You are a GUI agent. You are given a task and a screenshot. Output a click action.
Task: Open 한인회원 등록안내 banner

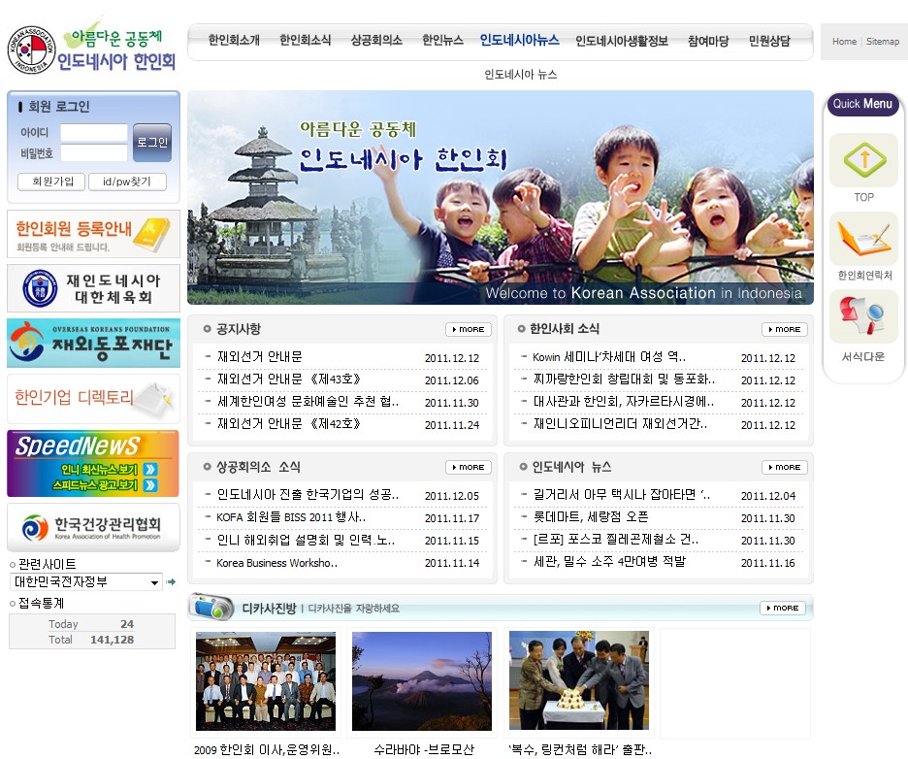tap(93, 234)
